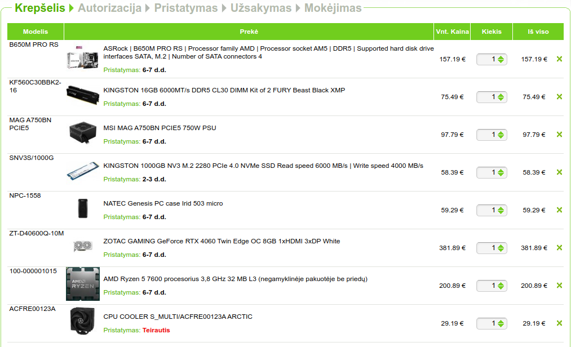This screenshot has height=347, width=571.
Task: Click the Prekė column header
Action: (249, 32)
